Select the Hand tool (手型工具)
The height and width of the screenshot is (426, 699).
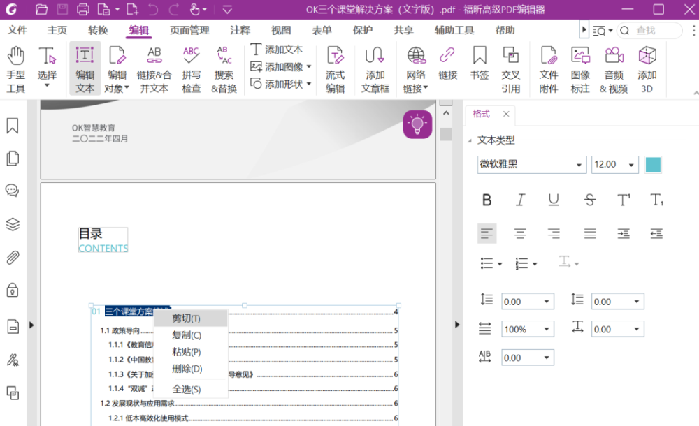tap(15, 69)
